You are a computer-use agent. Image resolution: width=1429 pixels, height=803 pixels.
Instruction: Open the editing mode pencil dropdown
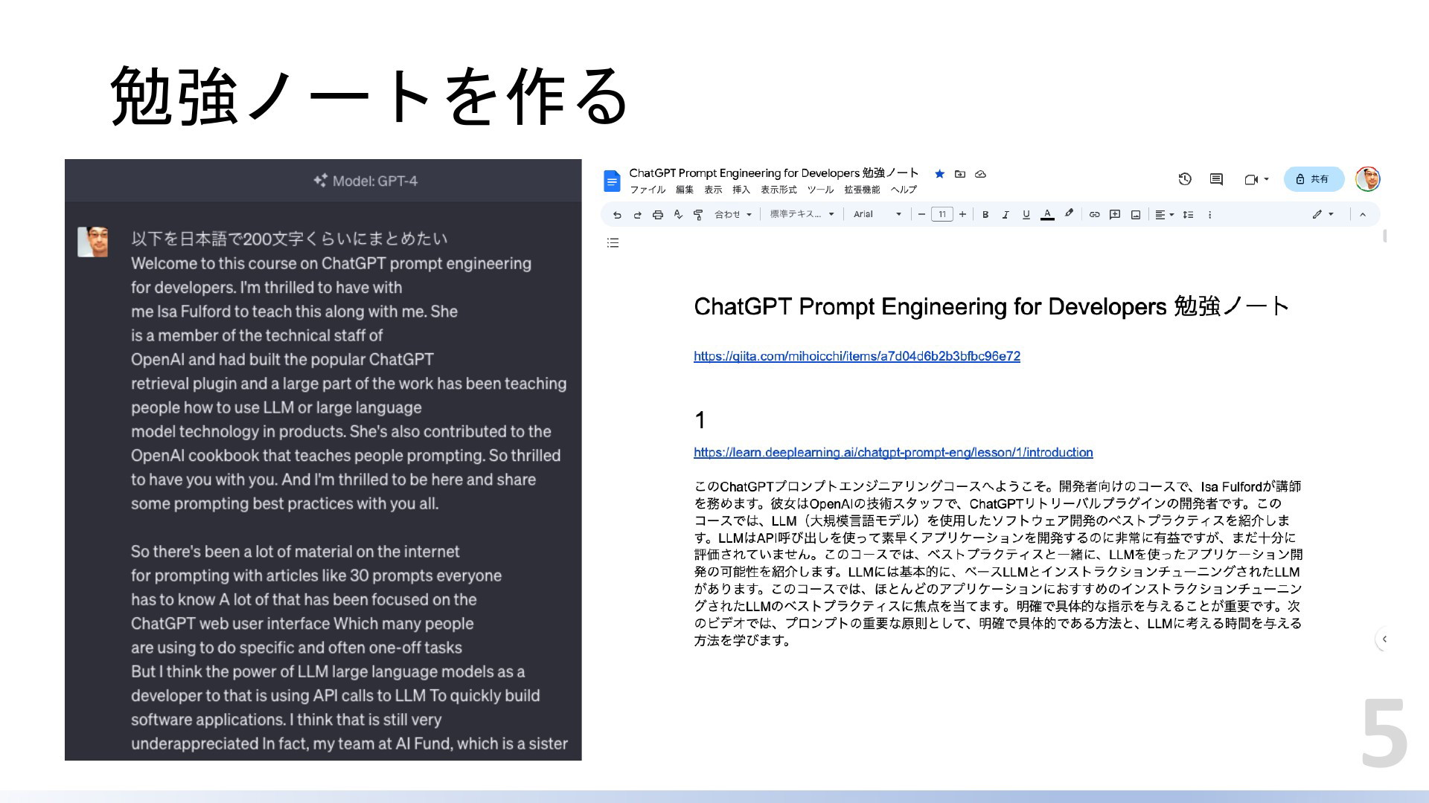point(1323,215)
